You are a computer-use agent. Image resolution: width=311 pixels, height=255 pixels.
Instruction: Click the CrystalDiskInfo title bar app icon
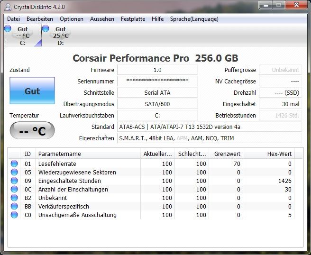point(8,7)
